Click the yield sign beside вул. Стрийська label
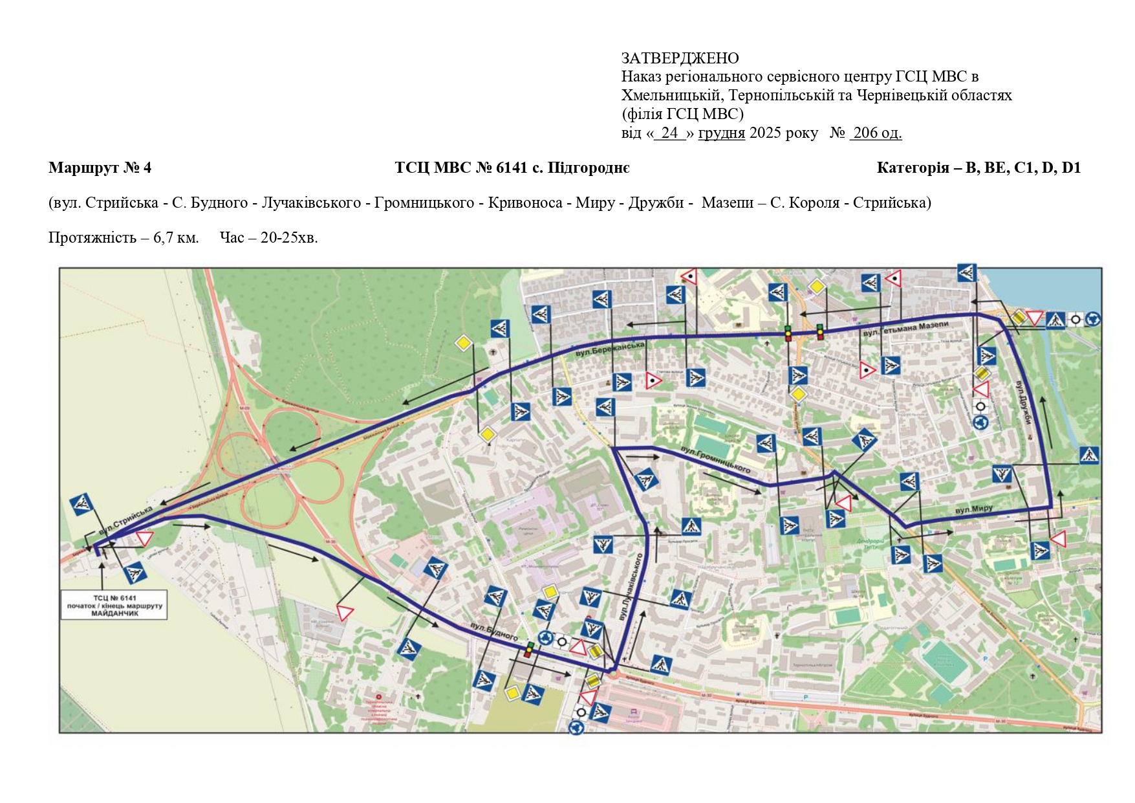This screenshot has width=1135, height=803. click(144, 538)
